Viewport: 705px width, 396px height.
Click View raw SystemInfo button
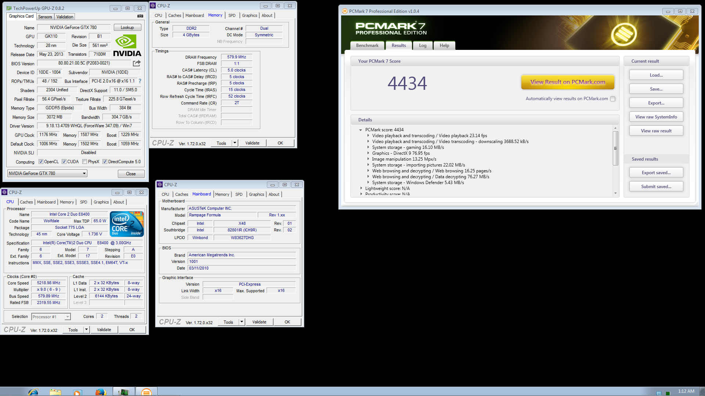tap(656, 117)
